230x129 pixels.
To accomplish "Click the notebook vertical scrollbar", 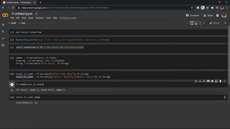I will (229, 55).
